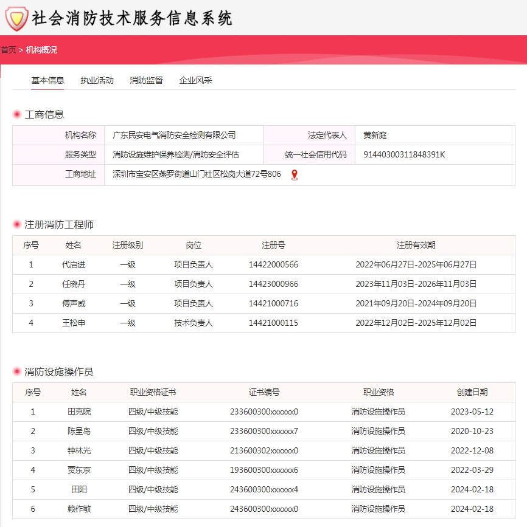Click registration number 14421000115

pos(273,323)
